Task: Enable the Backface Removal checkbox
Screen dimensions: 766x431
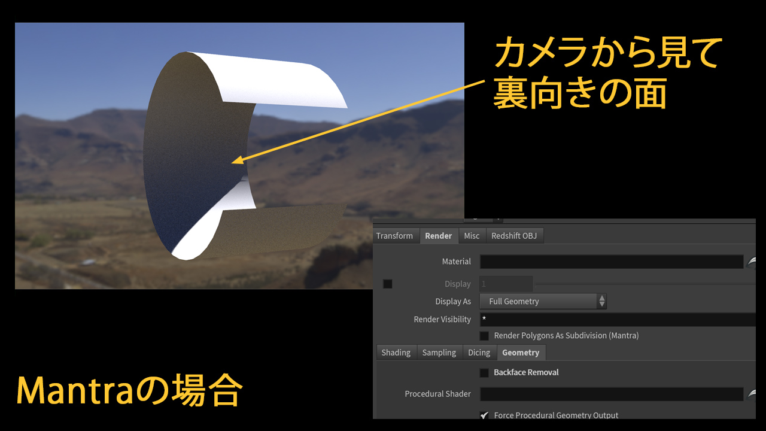Action: [484, 372]
